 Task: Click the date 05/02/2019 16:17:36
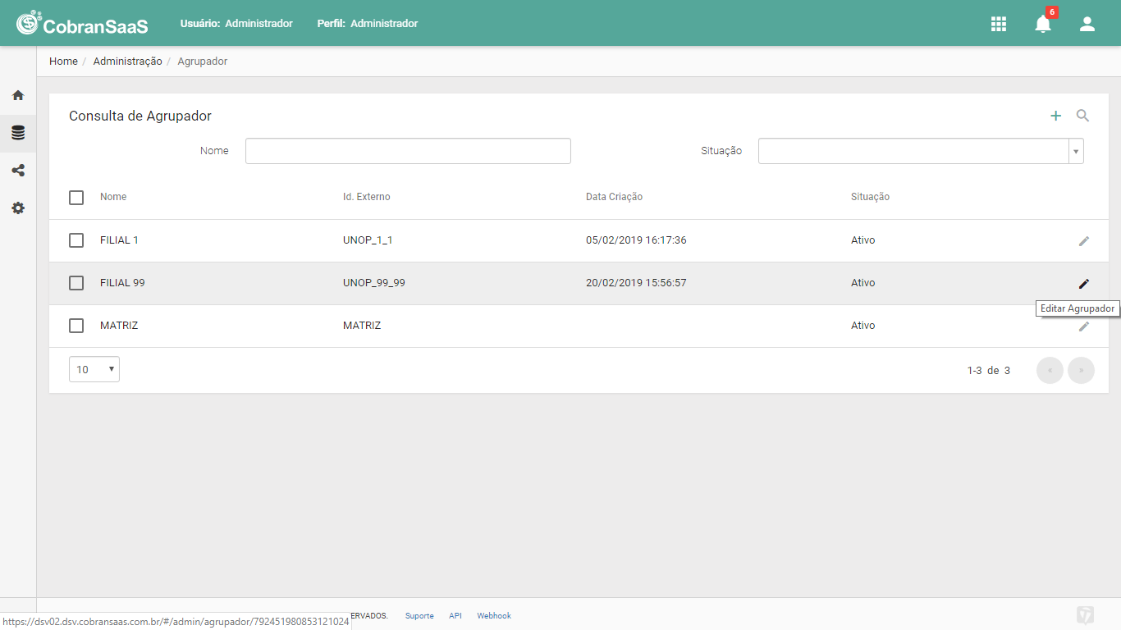tap(636, 240)
